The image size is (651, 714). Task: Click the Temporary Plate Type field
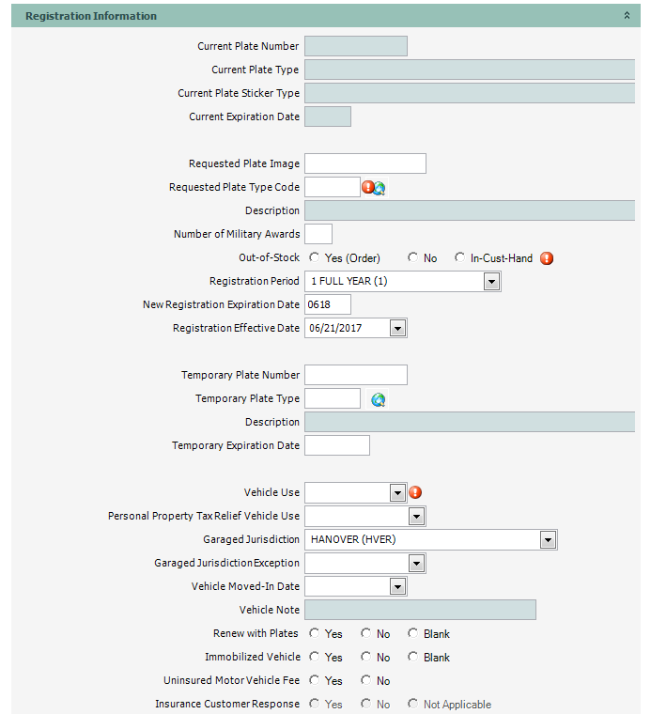333,398
